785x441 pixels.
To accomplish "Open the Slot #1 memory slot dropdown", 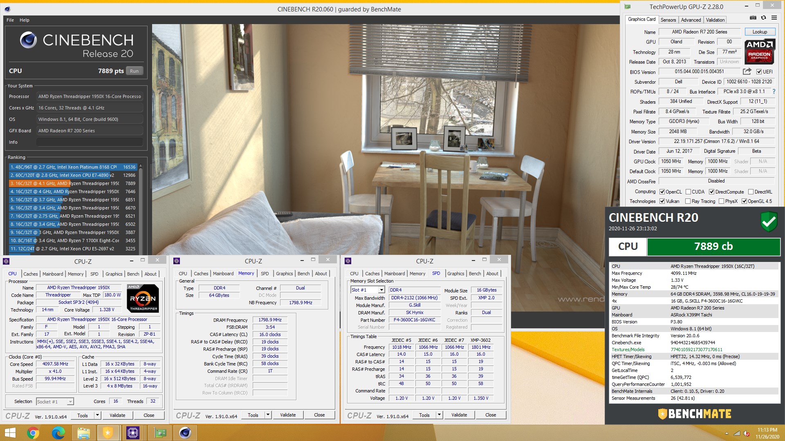I will point(381,290).
